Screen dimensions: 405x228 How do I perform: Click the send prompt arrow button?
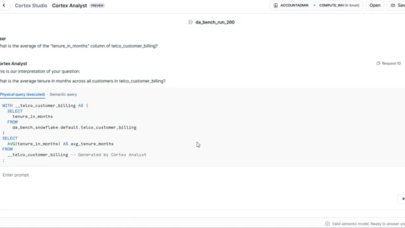tap(402, 198)
